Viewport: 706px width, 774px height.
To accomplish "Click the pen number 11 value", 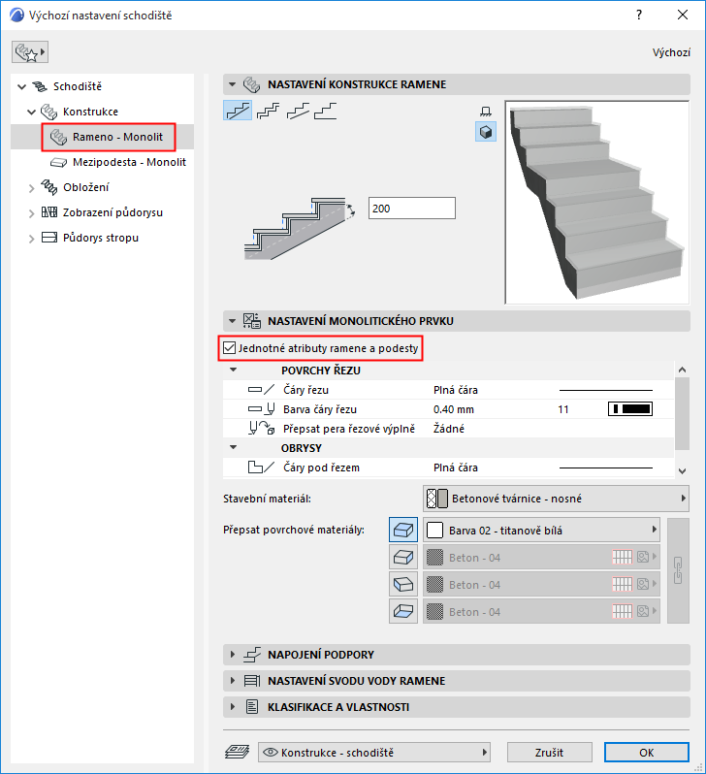I will click(x=563, y=409).
